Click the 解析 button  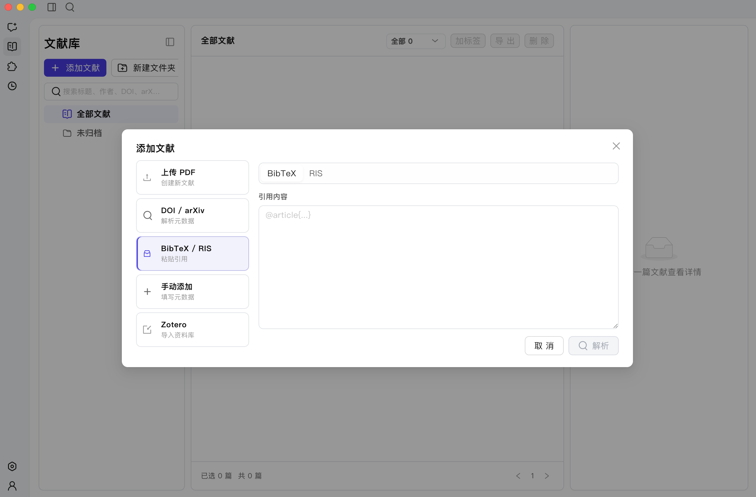[x=593, y=345]
